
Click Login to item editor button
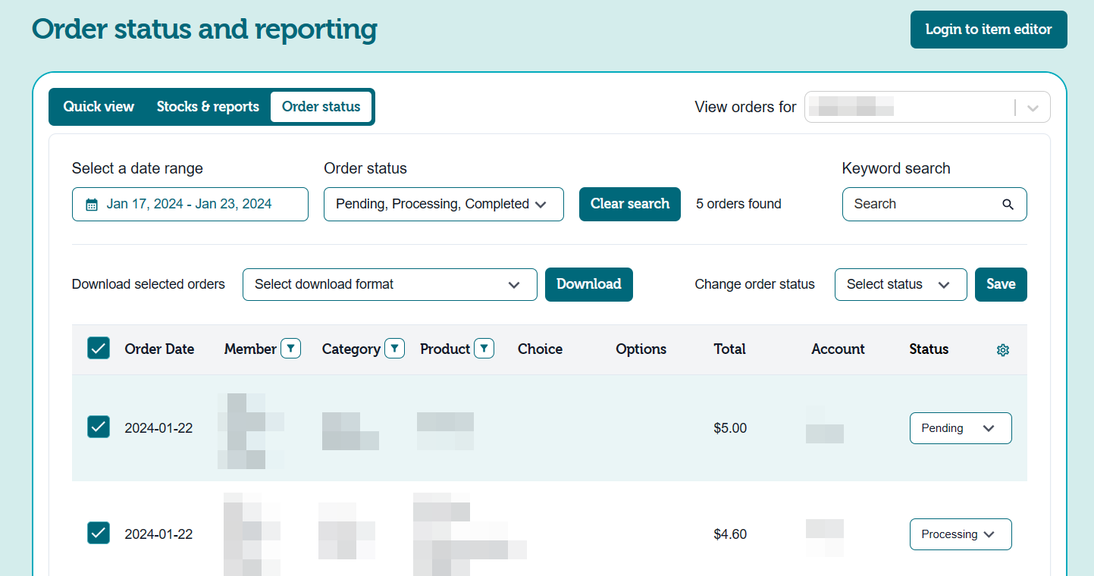point(989,30)
